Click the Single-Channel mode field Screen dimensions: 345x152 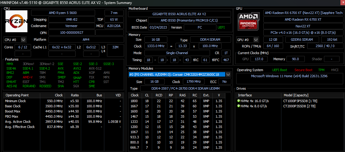pos(178,53)
